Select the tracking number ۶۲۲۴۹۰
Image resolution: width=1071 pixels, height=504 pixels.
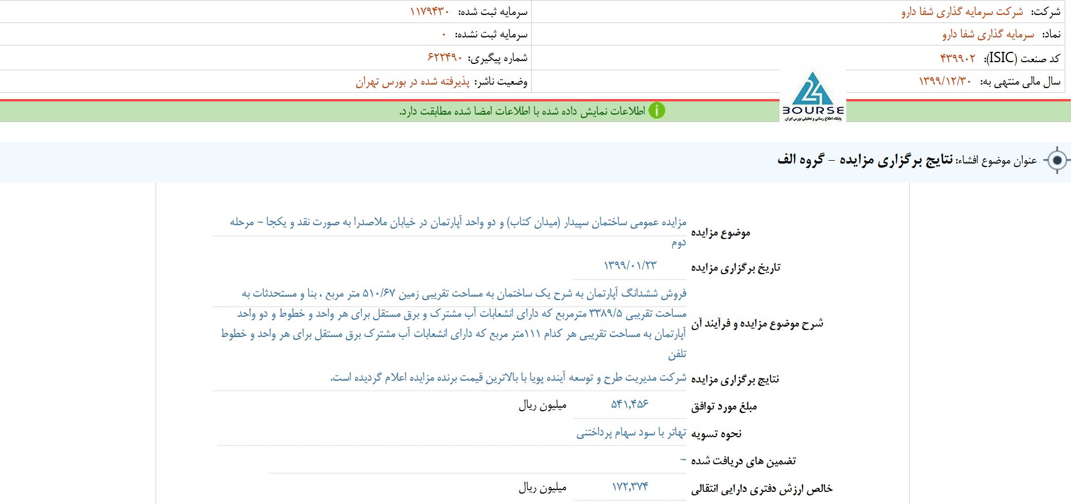[x=445, y=58]
